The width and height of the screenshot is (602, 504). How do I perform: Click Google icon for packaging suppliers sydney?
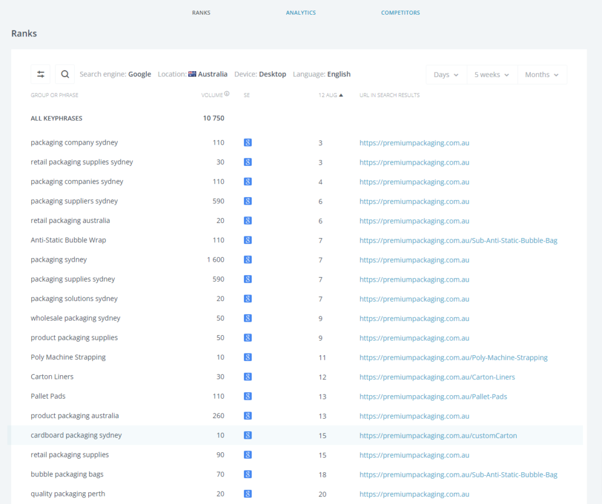click(x=248, y=201)
